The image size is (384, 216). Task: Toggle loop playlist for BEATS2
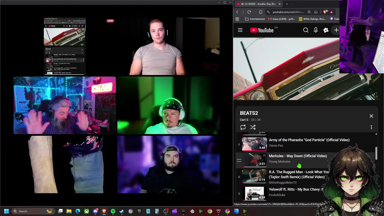pos(243,127)
